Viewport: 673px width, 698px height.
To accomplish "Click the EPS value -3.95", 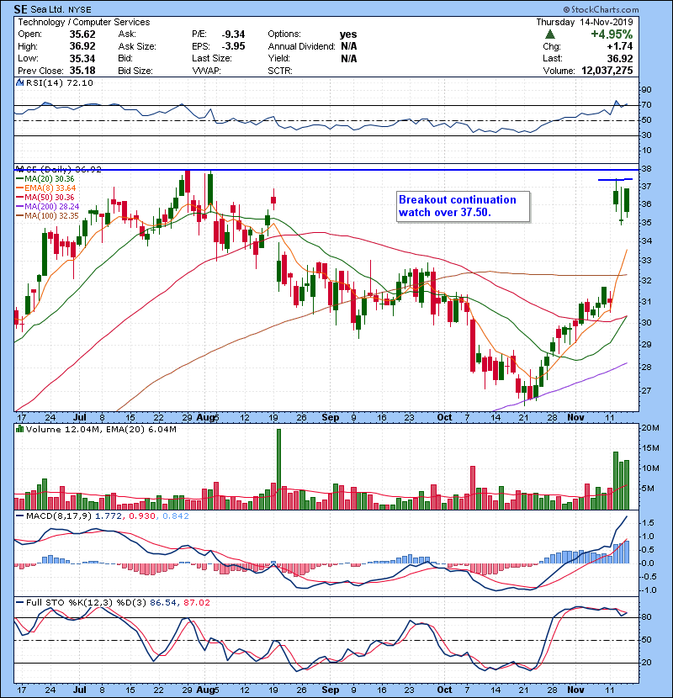I will click(233, 46).
